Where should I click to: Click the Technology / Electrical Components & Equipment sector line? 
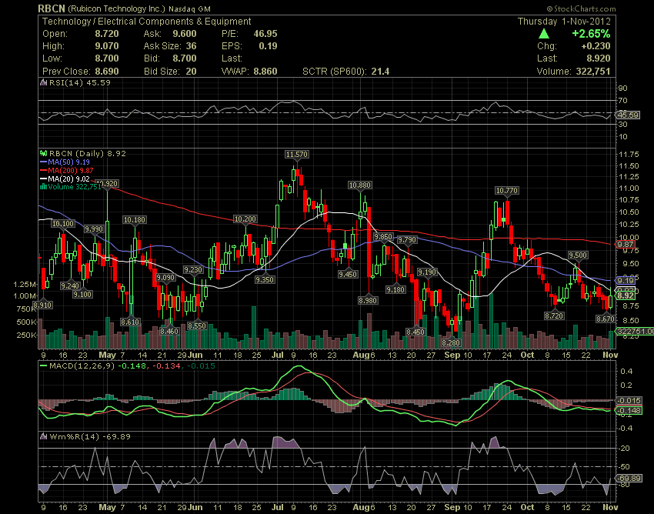click(x=146, y=22)
